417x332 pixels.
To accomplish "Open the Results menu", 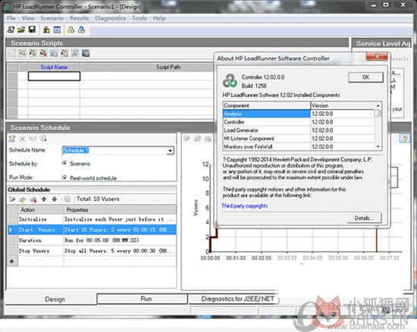I will click(79, 18).
